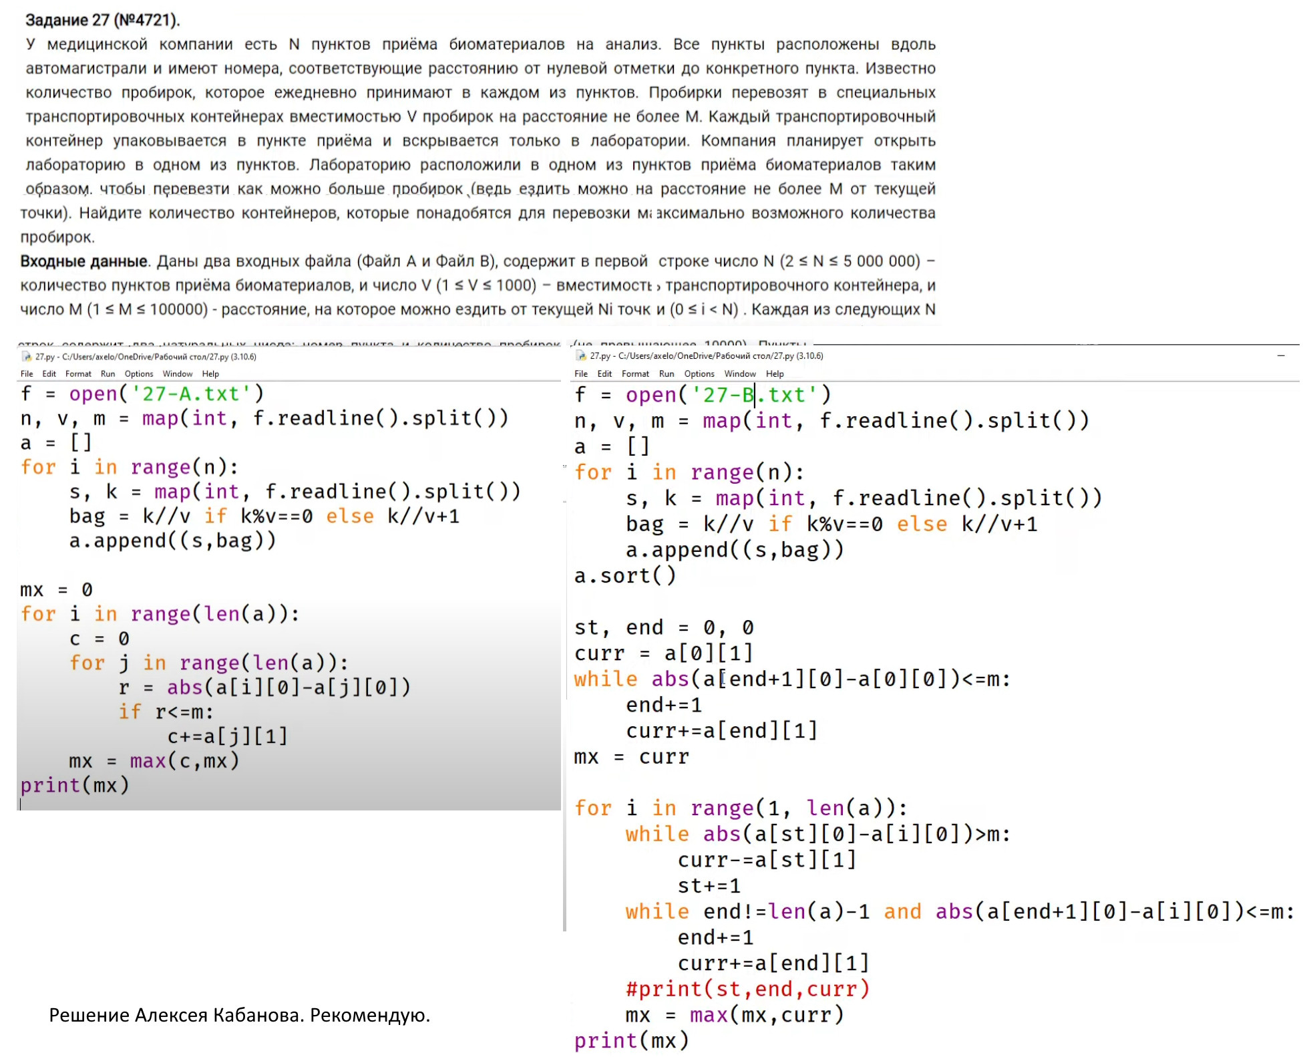Open File menu in the 27-B code window
Image resolution: width=1303 pixels, height=1057 pixels.
pos(581,373)
